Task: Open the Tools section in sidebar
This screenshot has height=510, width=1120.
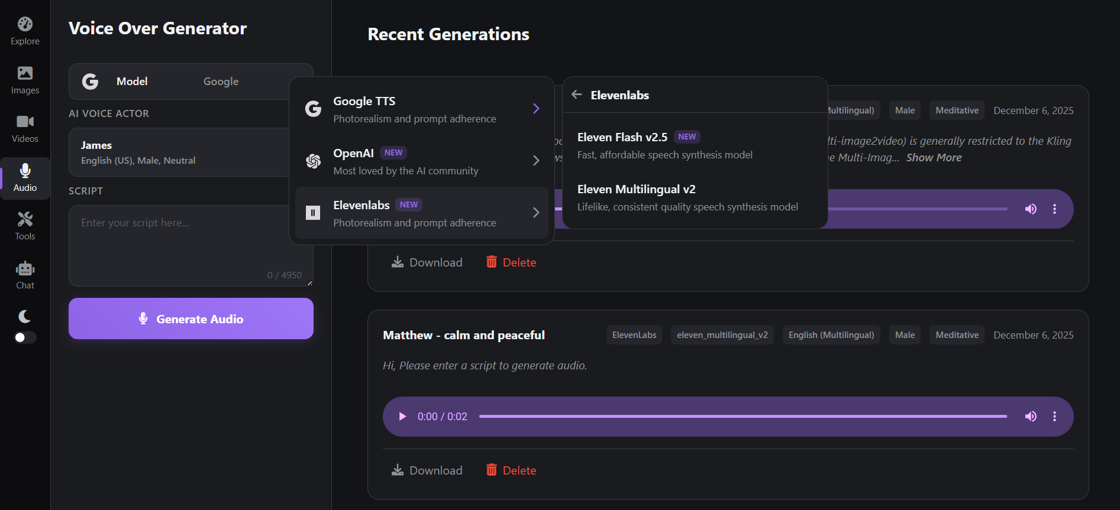Action: pos(25,226)
